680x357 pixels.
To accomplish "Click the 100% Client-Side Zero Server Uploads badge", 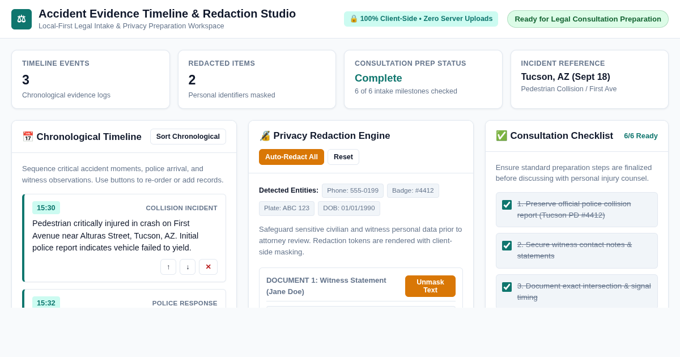I will [x=421, y=19].
